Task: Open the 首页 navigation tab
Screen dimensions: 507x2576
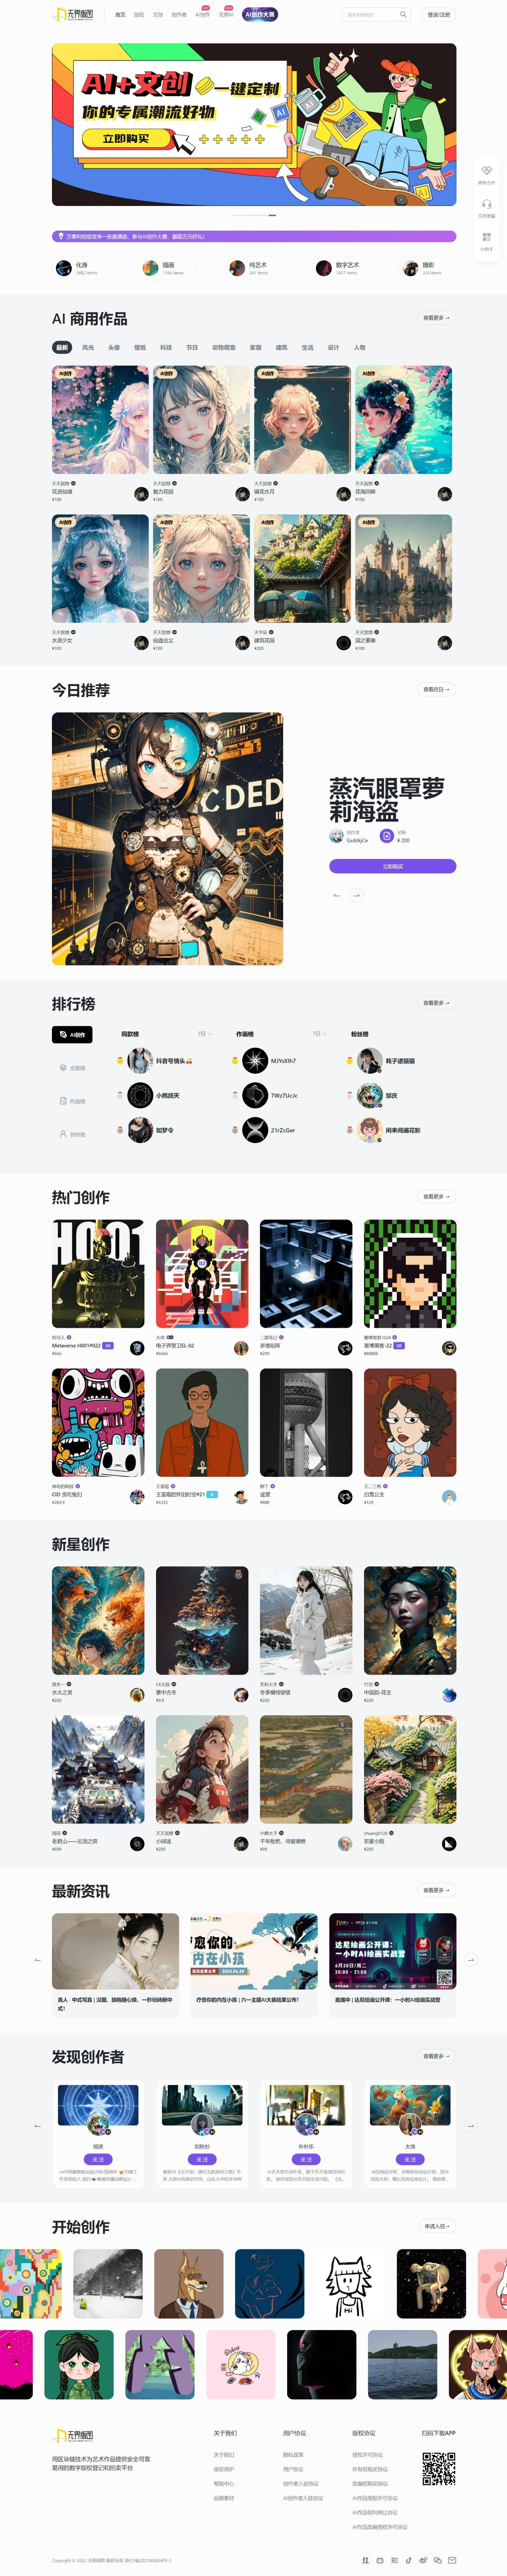Action: click(120, 15)
